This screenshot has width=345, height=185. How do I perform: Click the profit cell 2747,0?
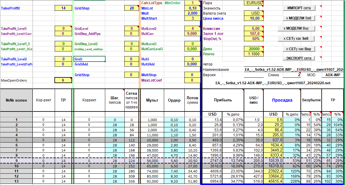tap(212, 161)
